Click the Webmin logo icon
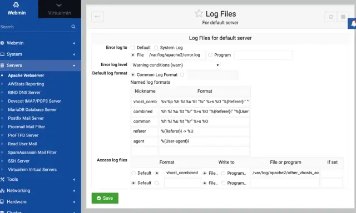Viewport: 356px width, 213px height. (x=16, y=5)
